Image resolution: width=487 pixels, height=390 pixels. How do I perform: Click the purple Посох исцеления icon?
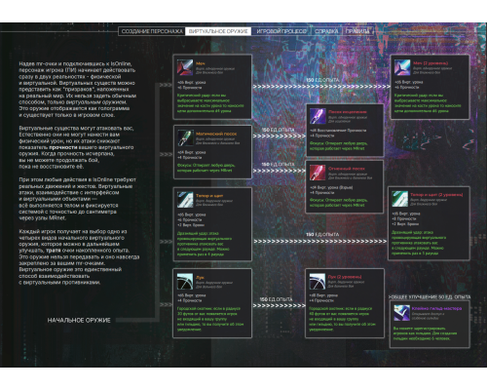click(x=318, y=116)
